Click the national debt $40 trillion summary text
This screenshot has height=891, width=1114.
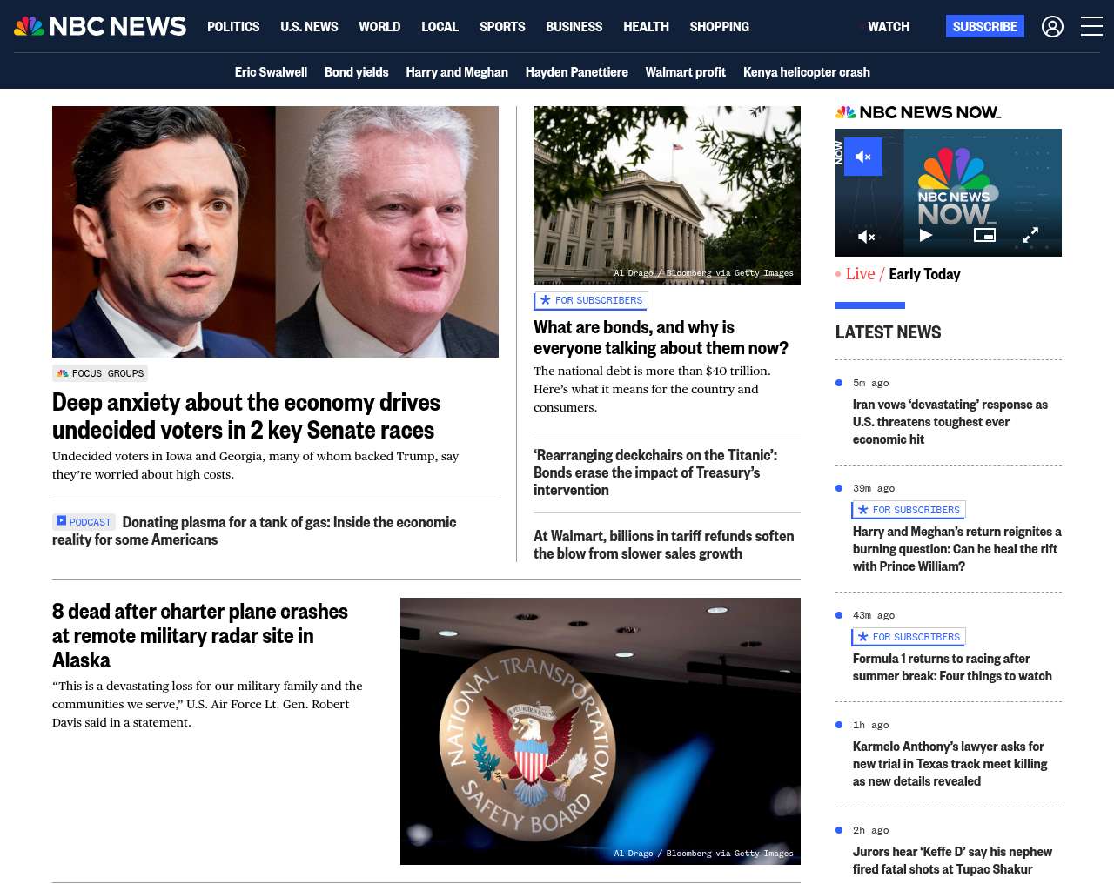click(652, 389)
